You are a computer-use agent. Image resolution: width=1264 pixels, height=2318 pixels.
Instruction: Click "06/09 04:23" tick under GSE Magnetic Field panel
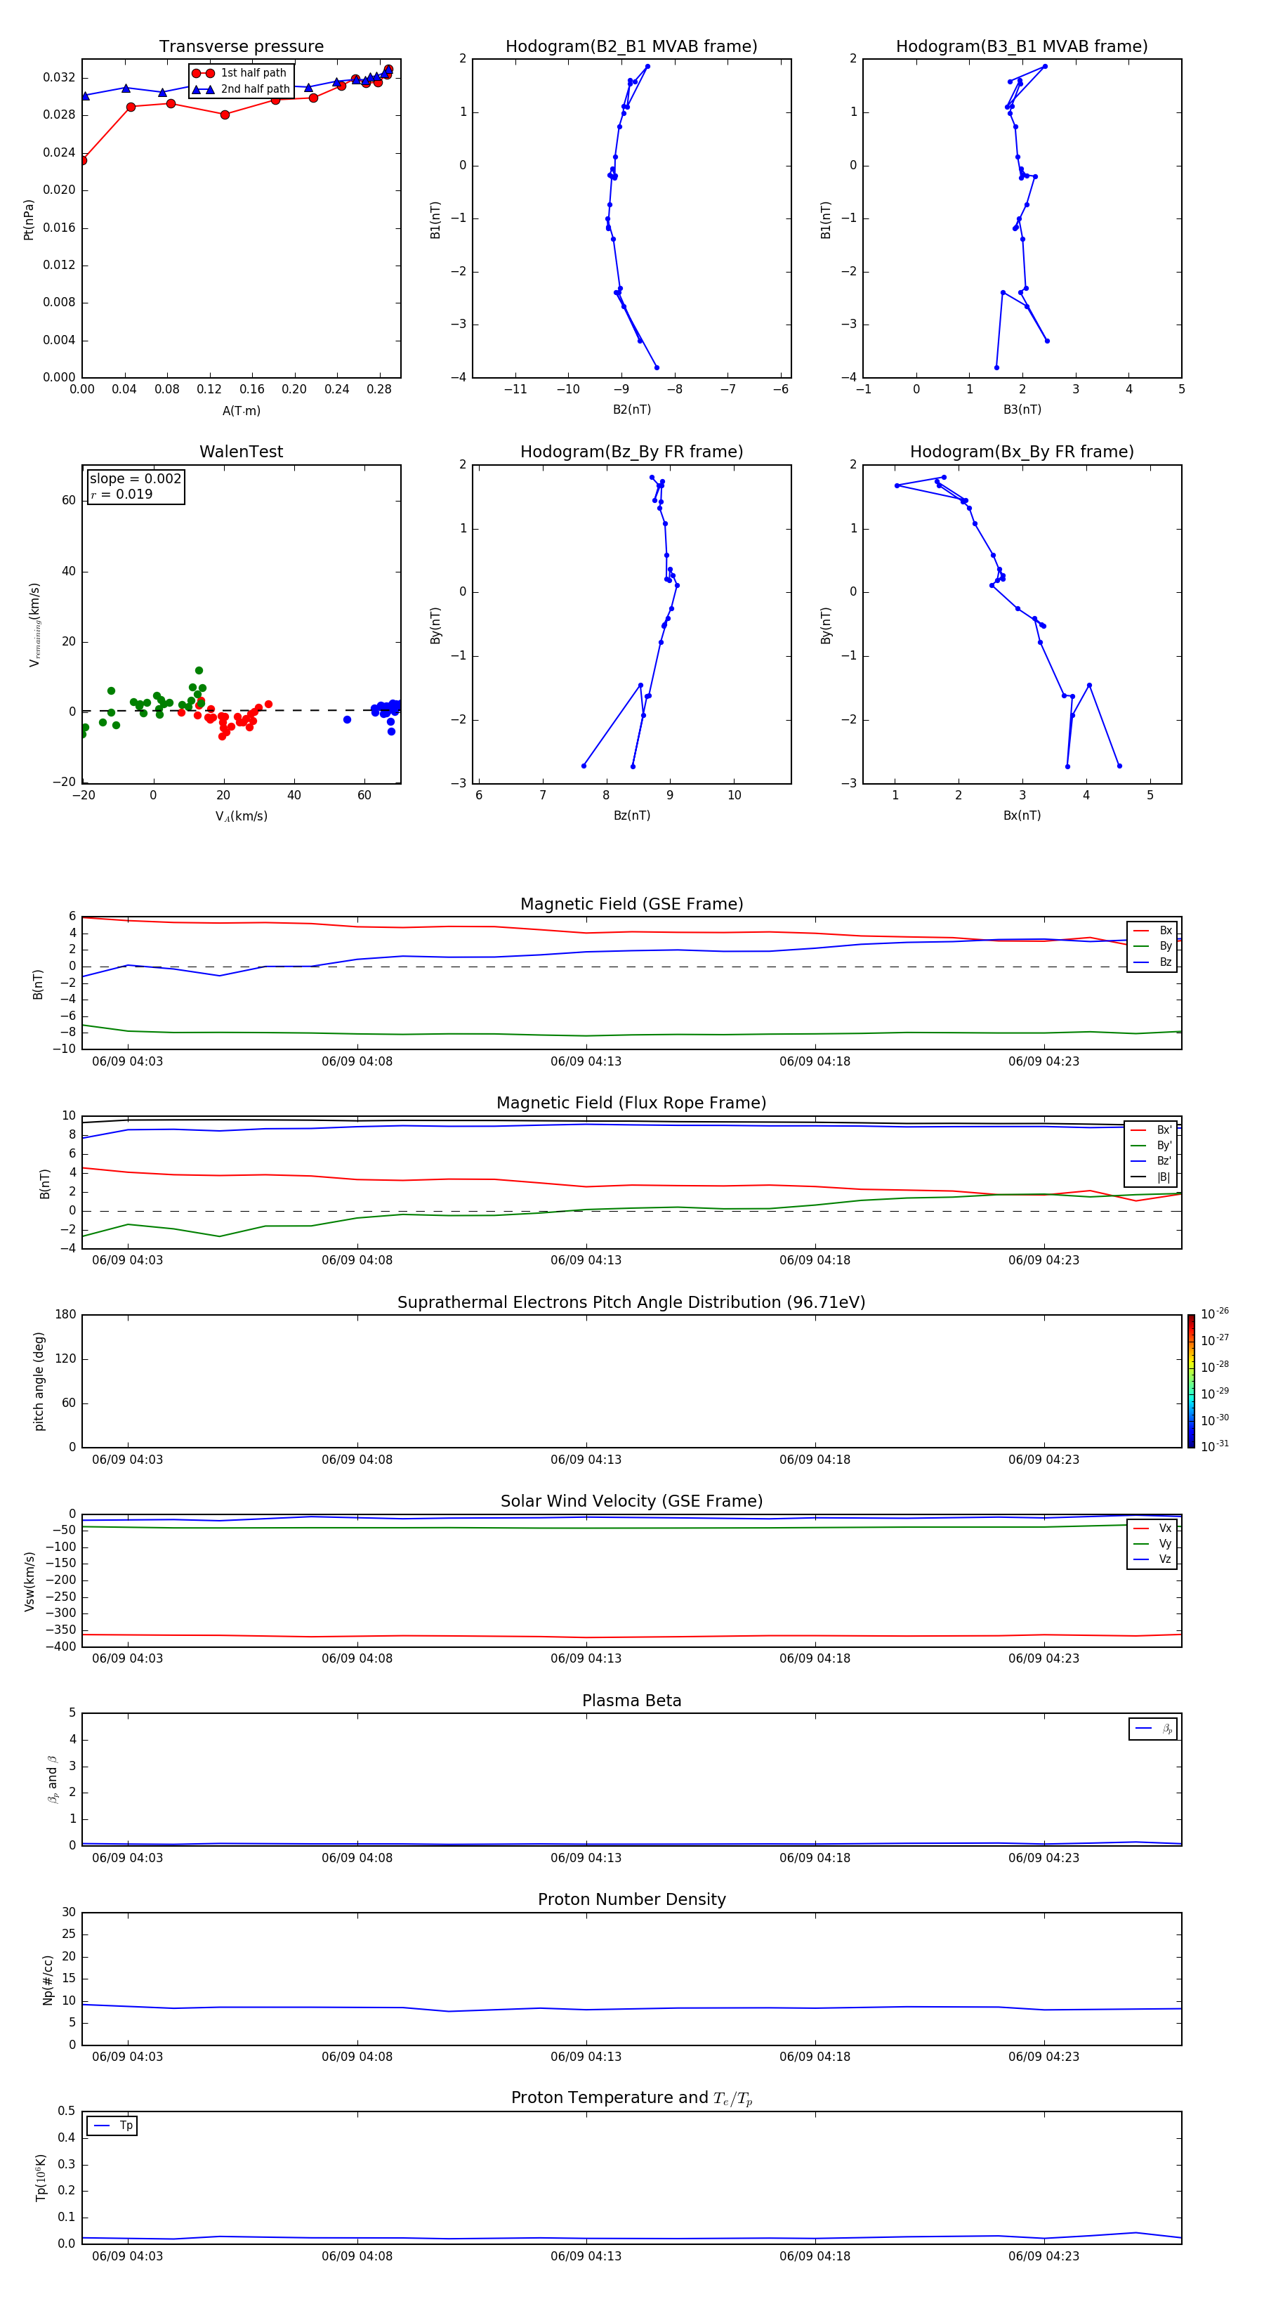[1044, 1061]
